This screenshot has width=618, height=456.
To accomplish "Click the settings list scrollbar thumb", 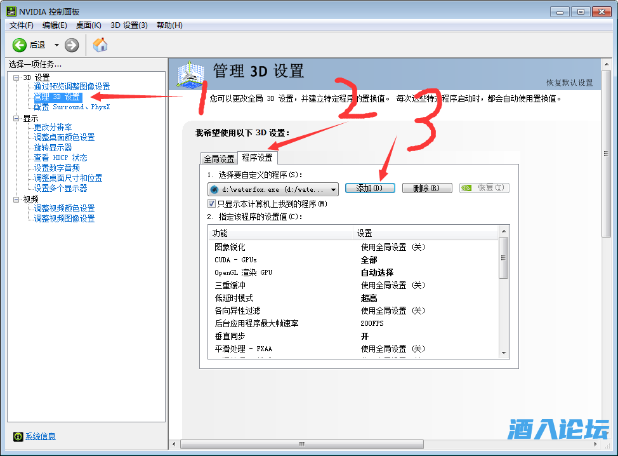I will click(503, 258).
